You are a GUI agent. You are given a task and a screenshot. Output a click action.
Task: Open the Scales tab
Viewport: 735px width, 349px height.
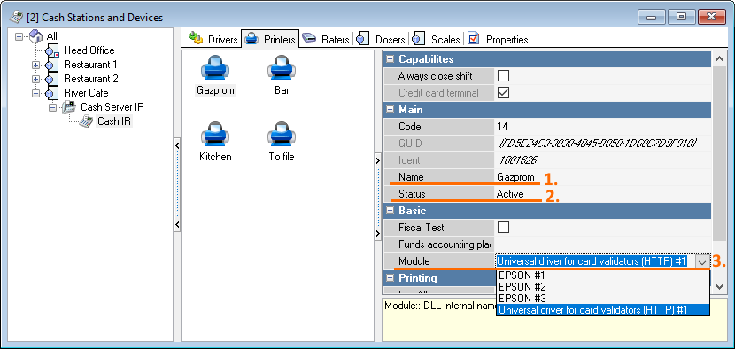tap(437, 39)
